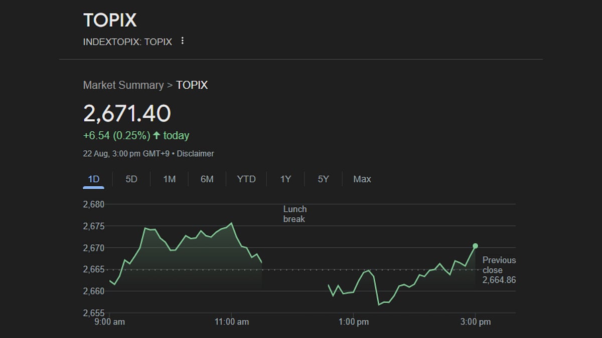The image size is (602, 338).
Task: Click the Disclaimer link
Action: tap(195, 154)
